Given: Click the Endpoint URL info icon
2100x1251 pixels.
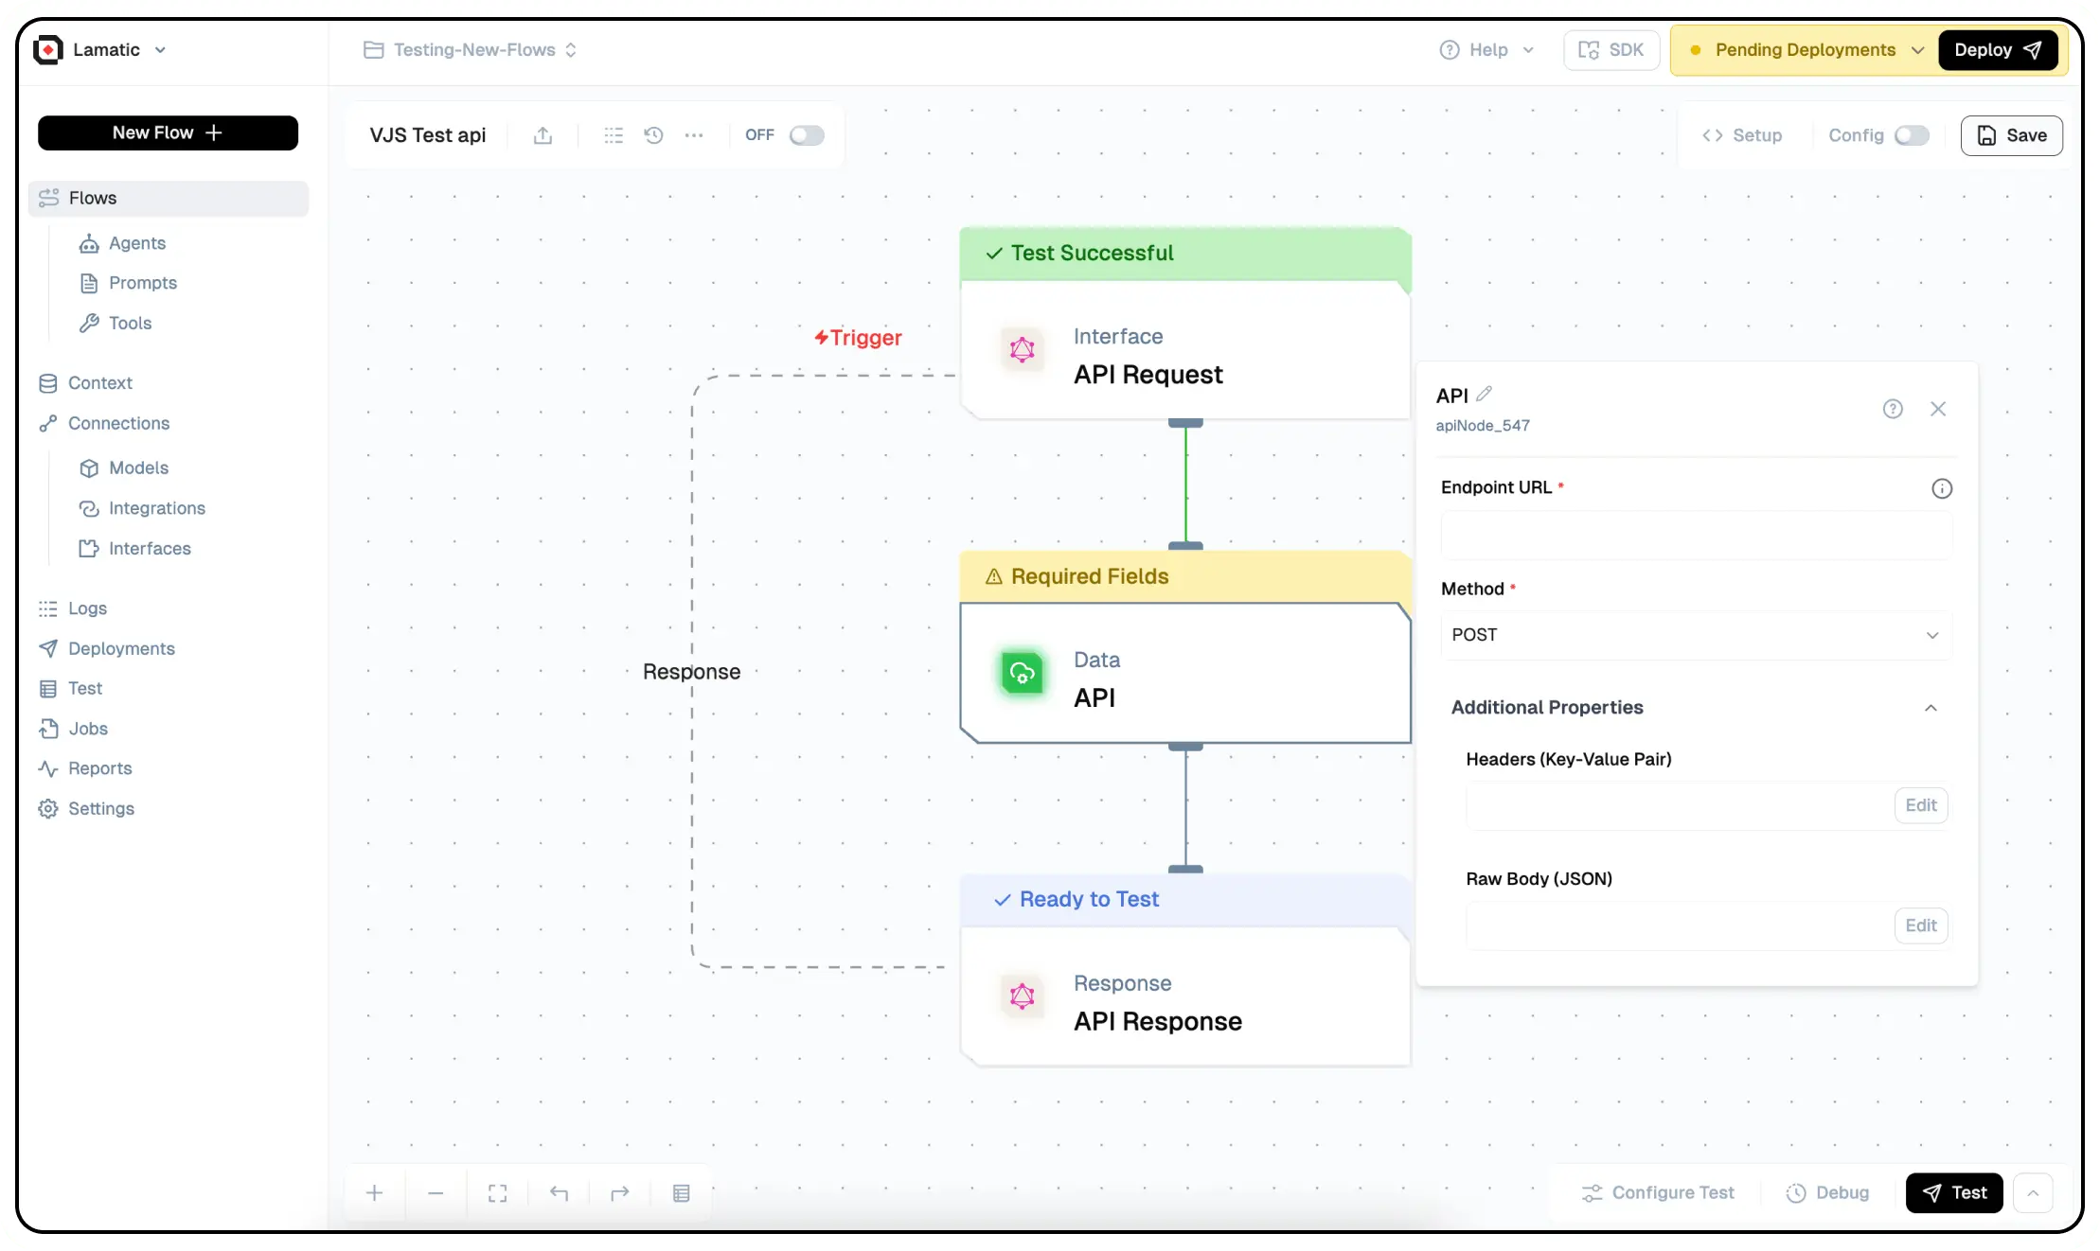Looking at the screenshot, I should (1941, 488).
